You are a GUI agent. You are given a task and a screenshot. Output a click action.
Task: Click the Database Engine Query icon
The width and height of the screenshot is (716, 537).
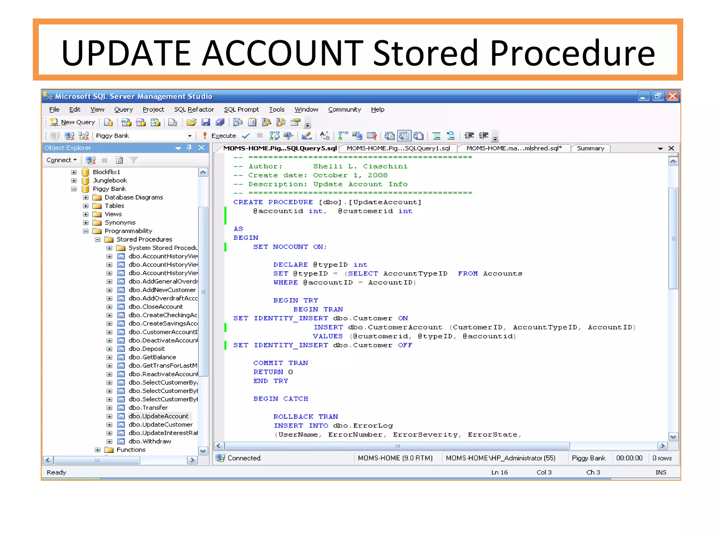108,122
